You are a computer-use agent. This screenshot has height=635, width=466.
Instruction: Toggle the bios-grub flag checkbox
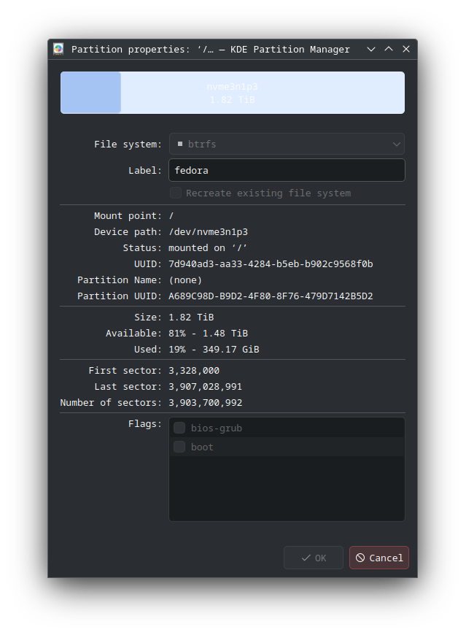[x=179, y=428]
